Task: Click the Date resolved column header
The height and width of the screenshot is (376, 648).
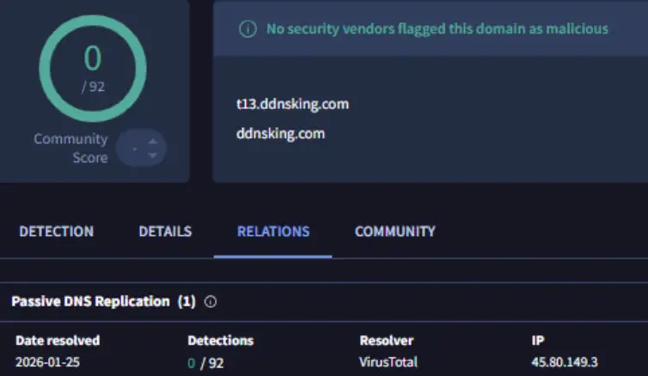Action: [x=58, y=341]
